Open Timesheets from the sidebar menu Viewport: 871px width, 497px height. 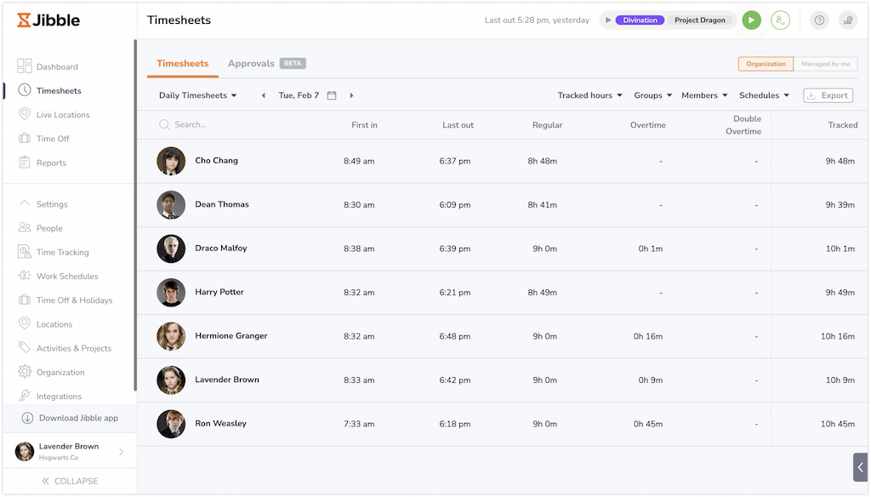coord(55,90)
